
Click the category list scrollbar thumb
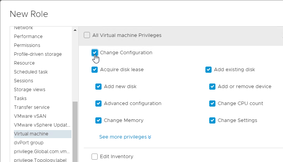pyautogui.click(x=75, y=132)
